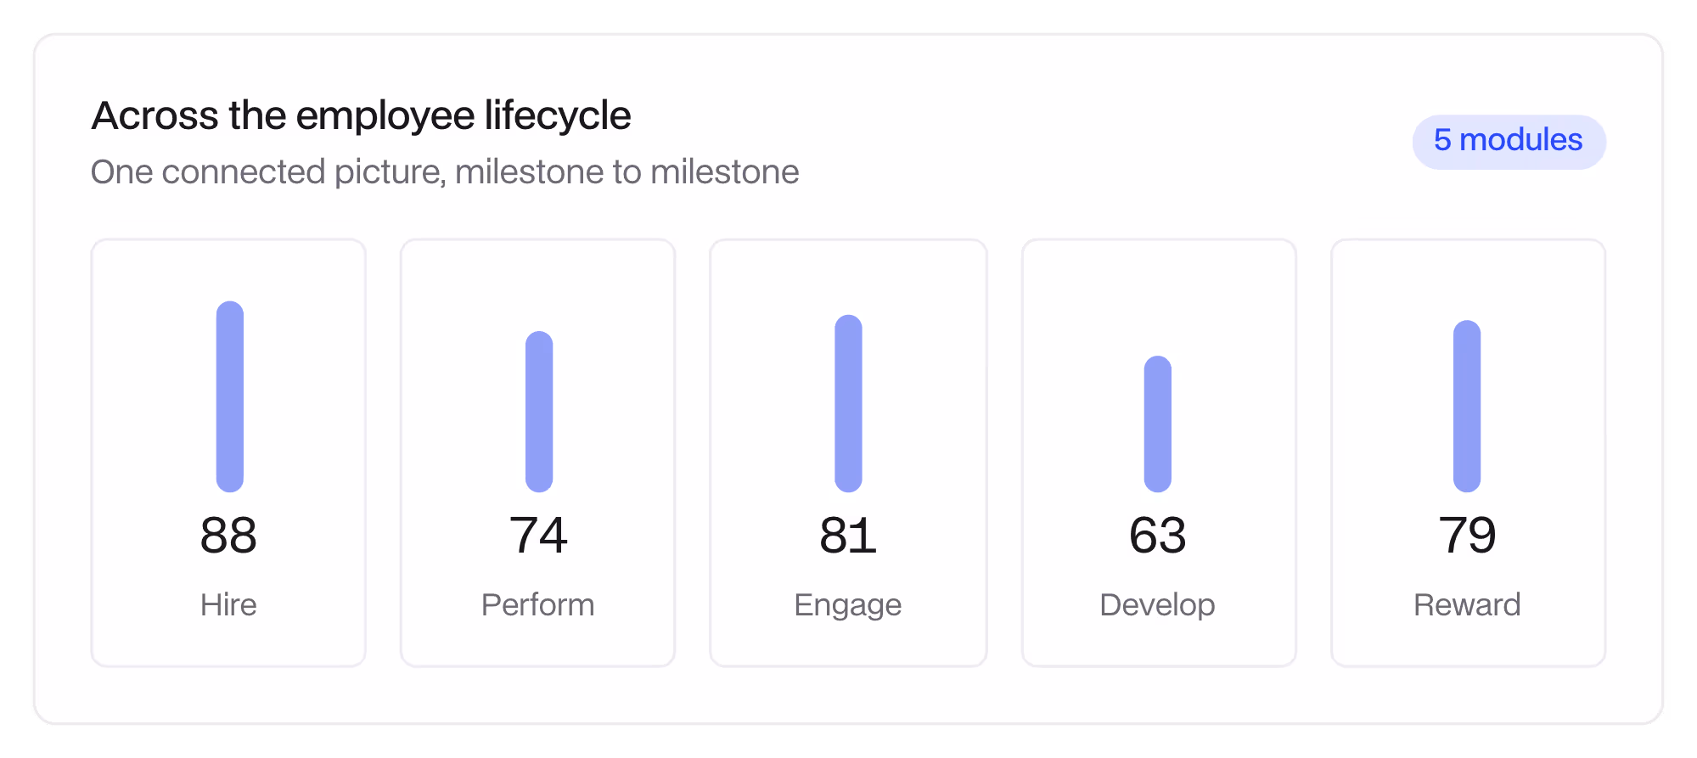1697x758 pixels.
Task: Click the Hire score bar
Action: (x=230, y=396)
